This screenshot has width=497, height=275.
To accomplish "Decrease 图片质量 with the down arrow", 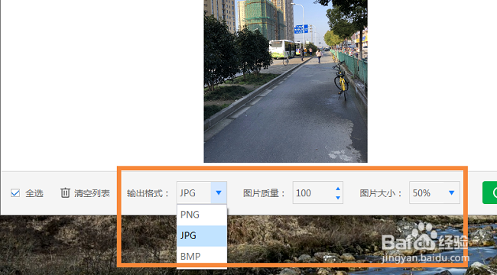I will point(338,197).
